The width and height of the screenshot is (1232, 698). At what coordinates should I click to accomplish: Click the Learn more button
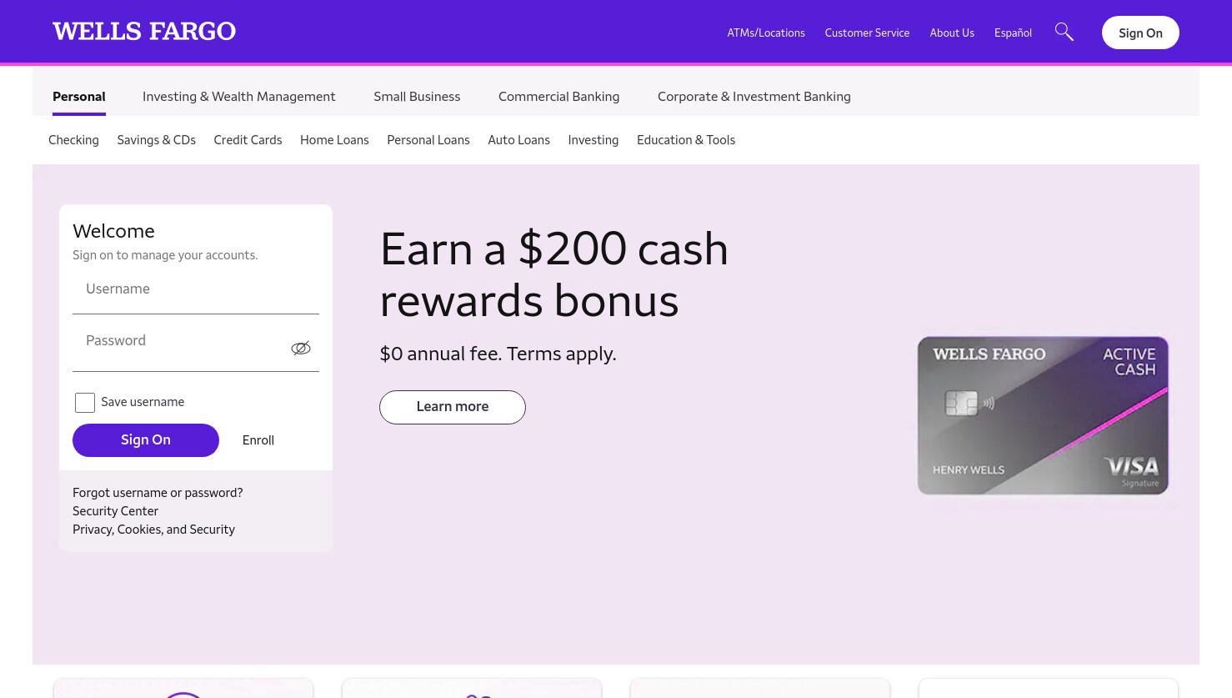pyautogui.click(x=453, y=407)
